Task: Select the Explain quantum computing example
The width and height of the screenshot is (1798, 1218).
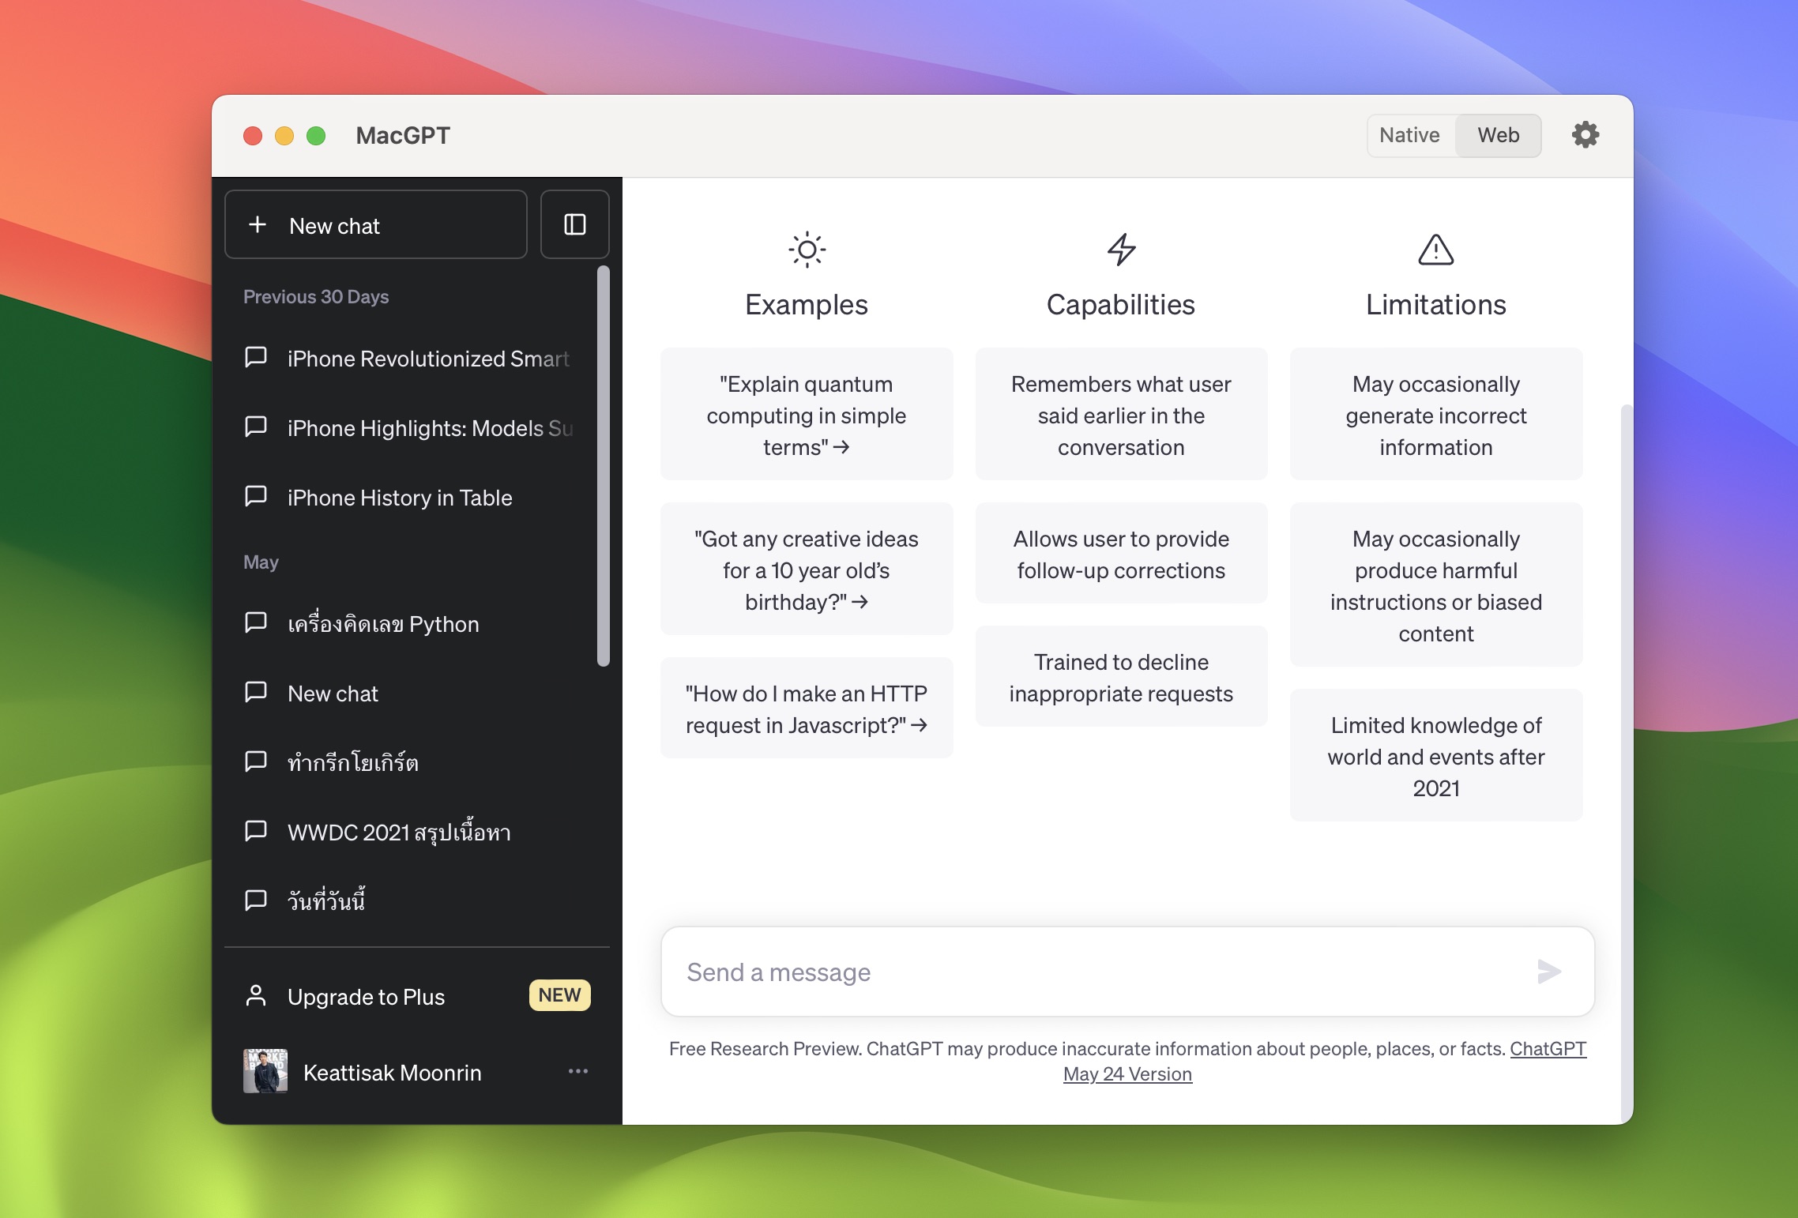Action: tap(807, 415)
